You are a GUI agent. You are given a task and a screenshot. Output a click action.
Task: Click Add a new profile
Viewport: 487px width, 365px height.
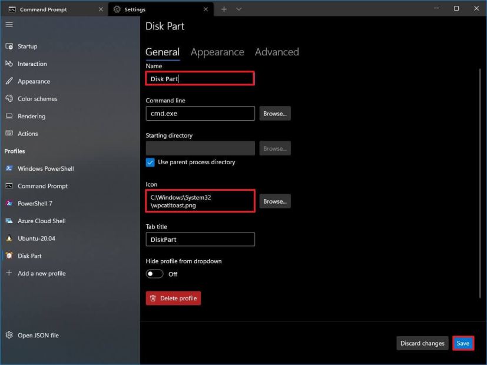tap(42, 273)
